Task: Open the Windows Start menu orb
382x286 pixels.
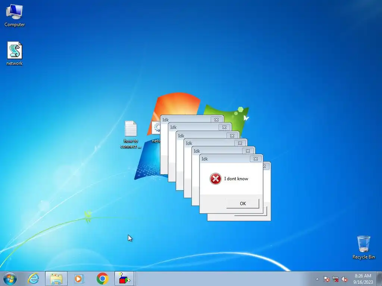Action: [x=10, y=279]
